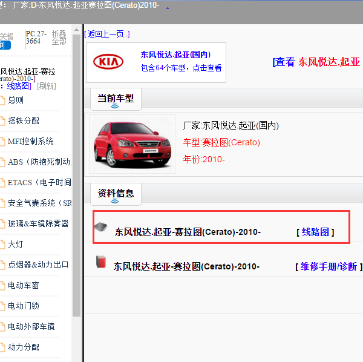
Task: Click 车型:赛拉图(Cerato) text
Action: coord(221,142)
